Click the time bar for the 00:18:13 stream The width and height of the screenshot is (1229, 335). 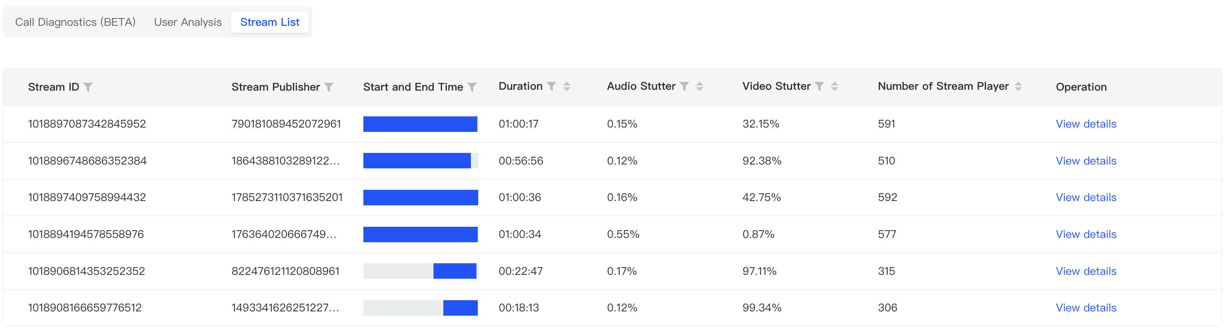point(460,308)
